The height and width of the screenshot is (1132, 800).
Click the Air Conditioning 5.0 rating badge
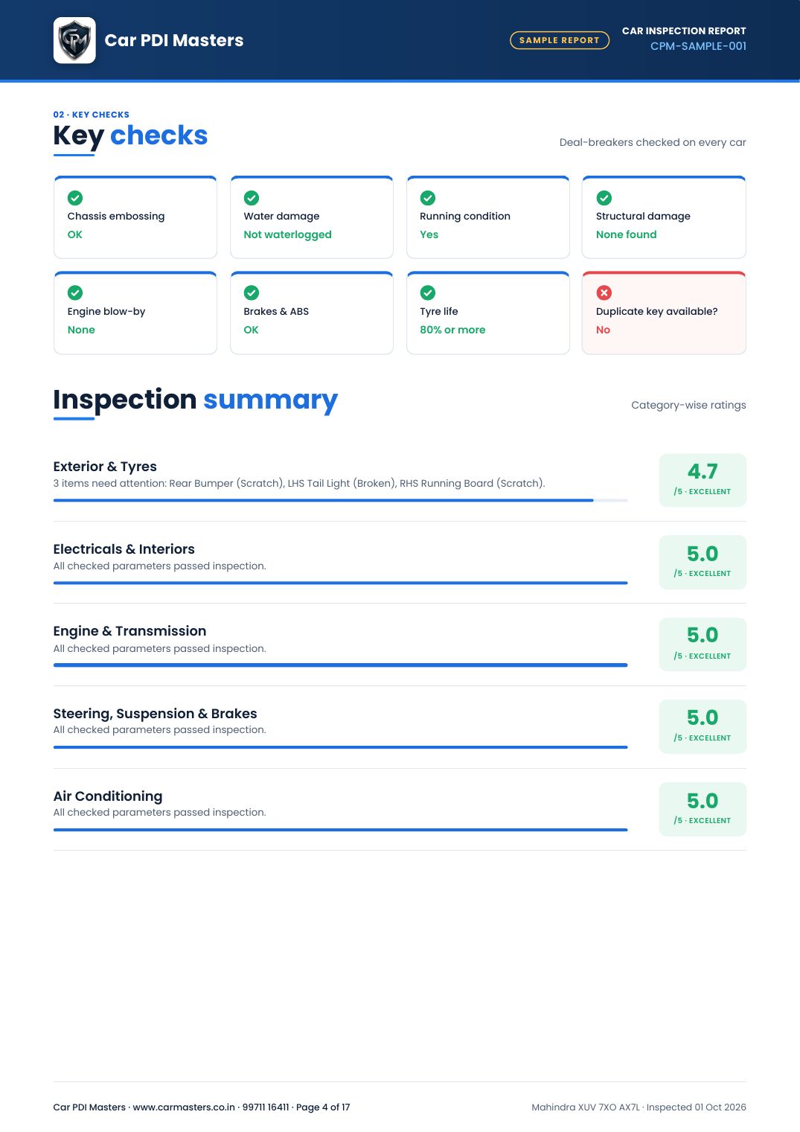(703, 809)
